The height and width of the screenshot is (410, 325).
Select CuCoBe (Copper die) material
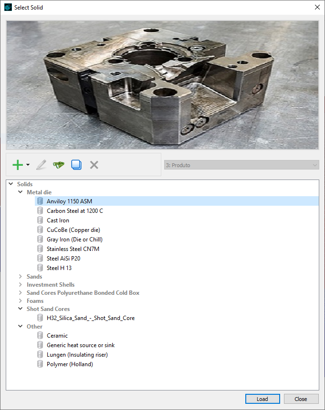click(x=73, y=230)
